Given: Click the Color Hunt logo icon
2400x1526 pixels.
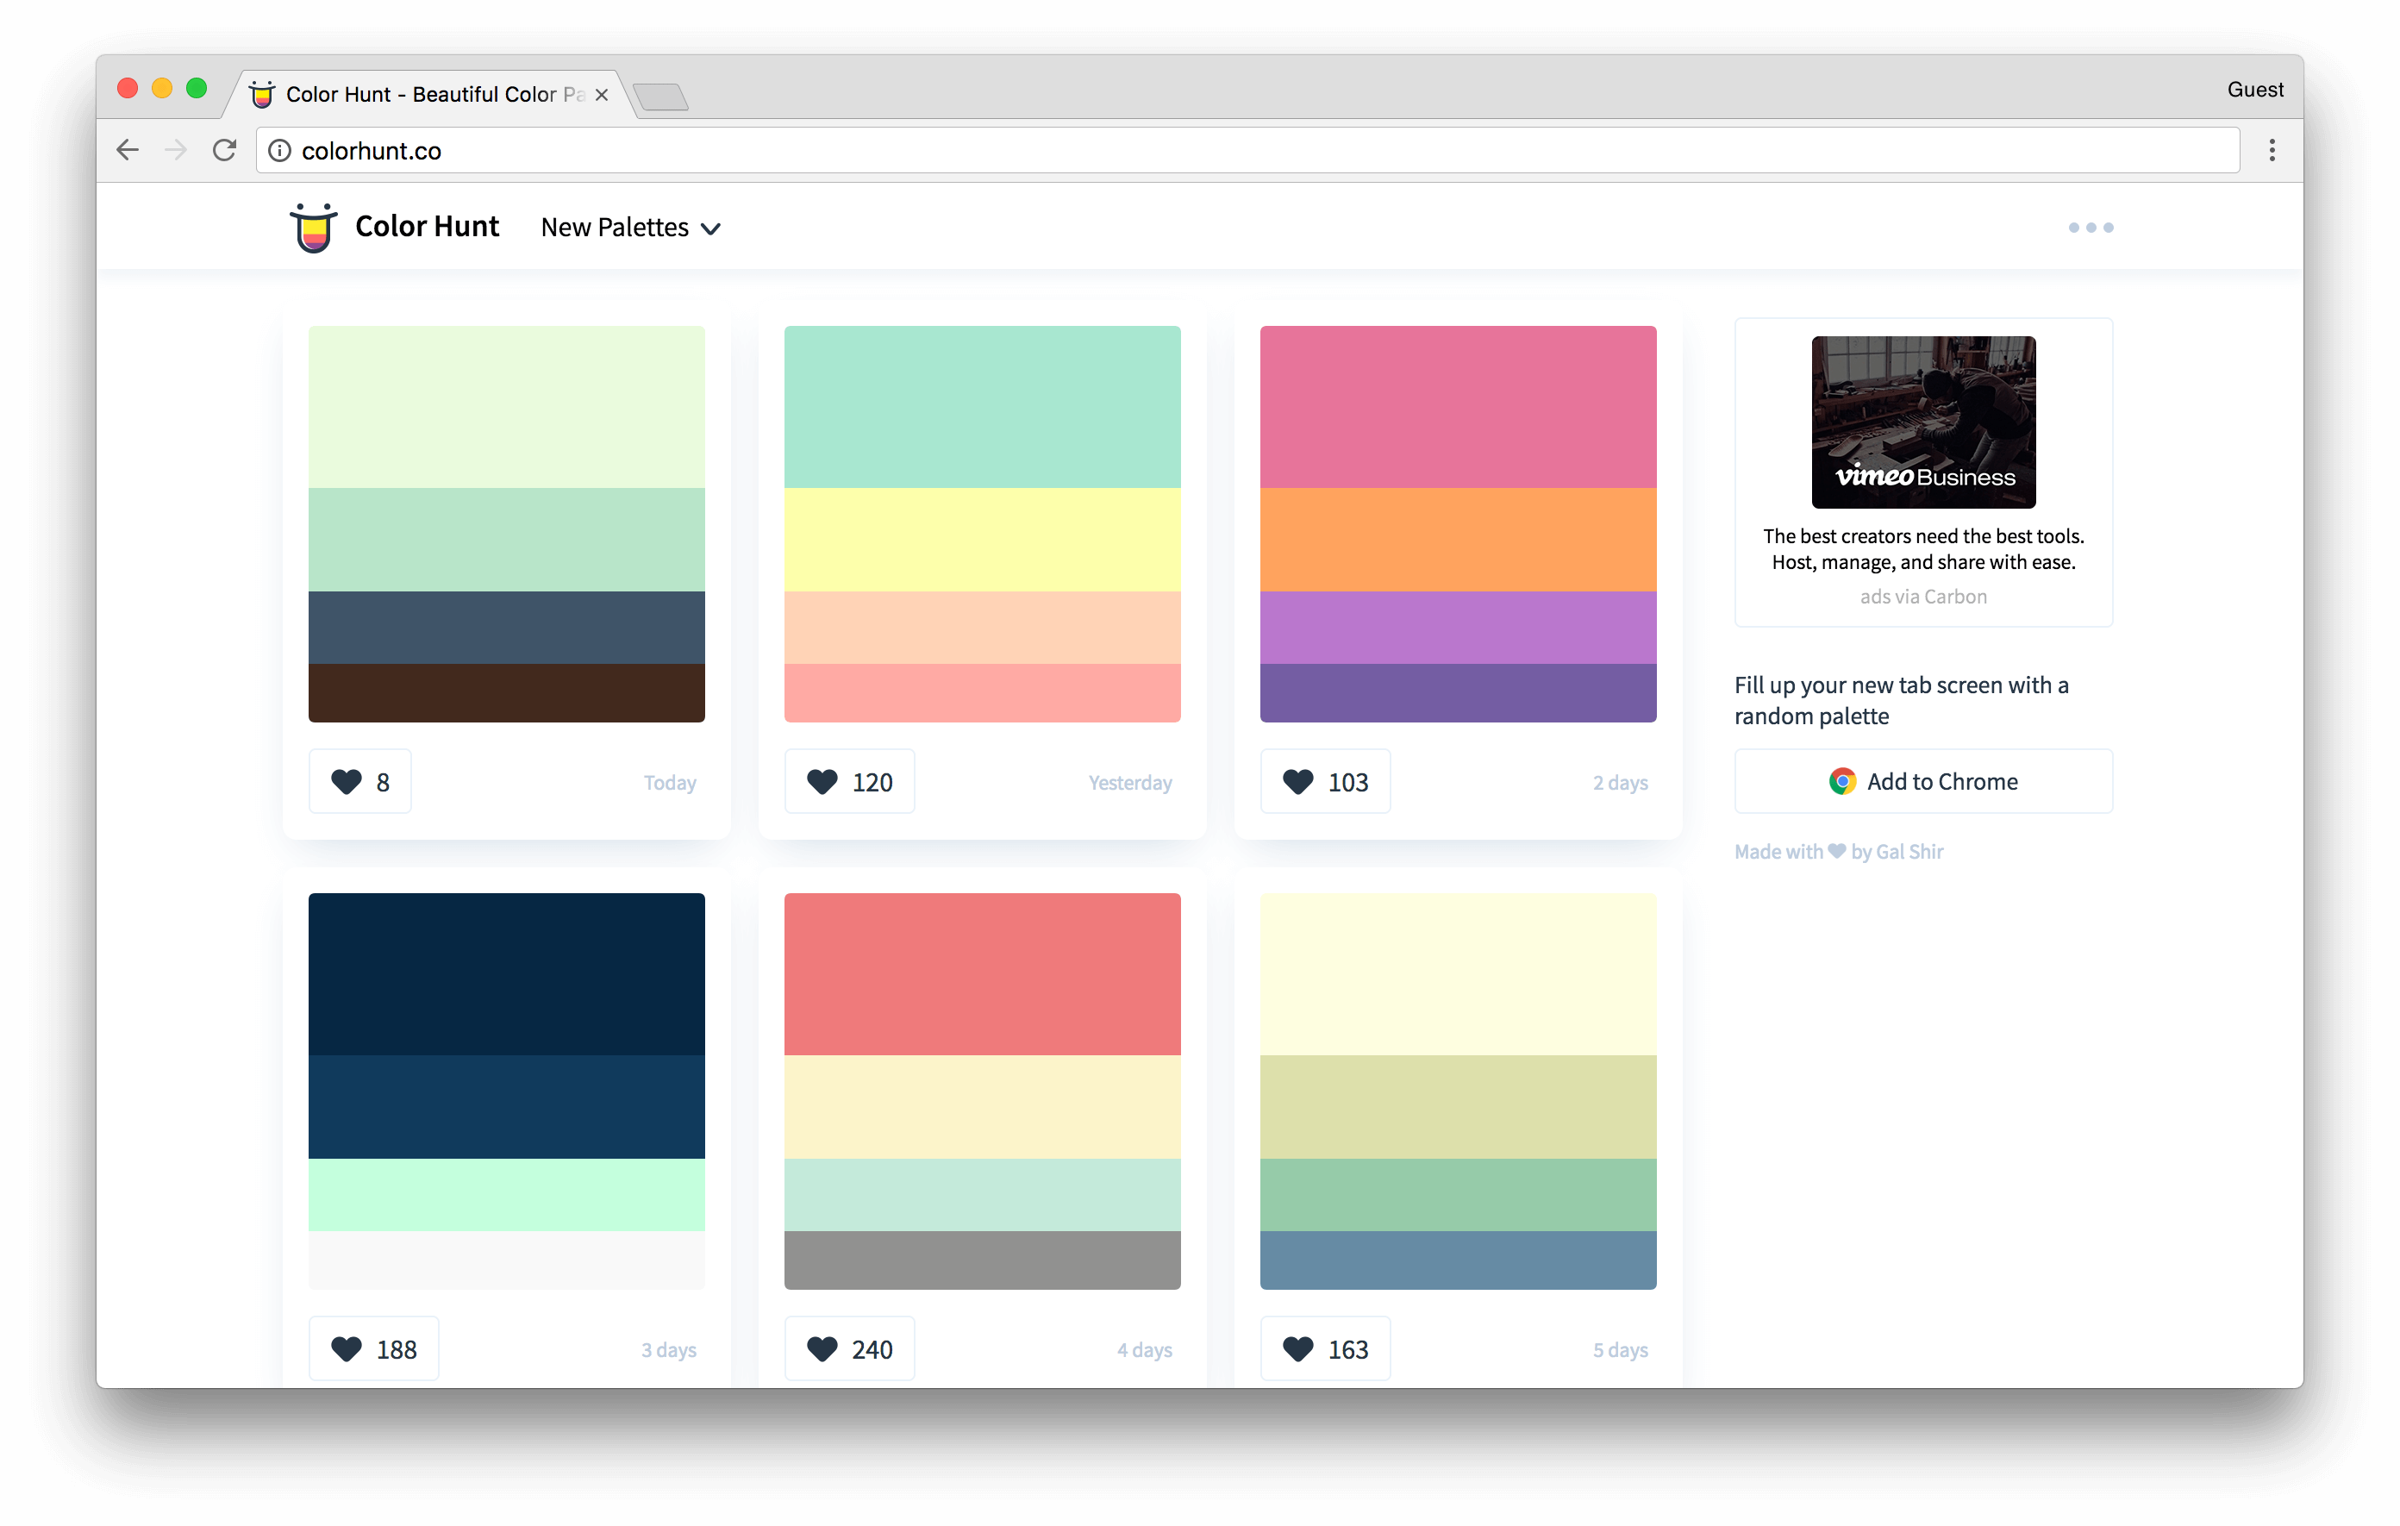Looking at the screenshot, I should (313, 228).
